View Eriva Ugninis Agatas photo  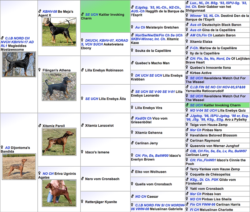pyautogui.click(x=59, y=193)
